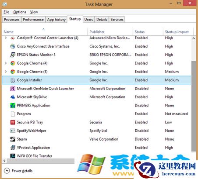The width and height of the screenshot is (198, 179).
Task: Click the Disabled status of Steam
Action: [141, 139]
